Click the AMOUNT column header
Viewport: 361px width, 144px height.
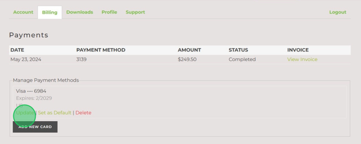[x=189, y=50]
